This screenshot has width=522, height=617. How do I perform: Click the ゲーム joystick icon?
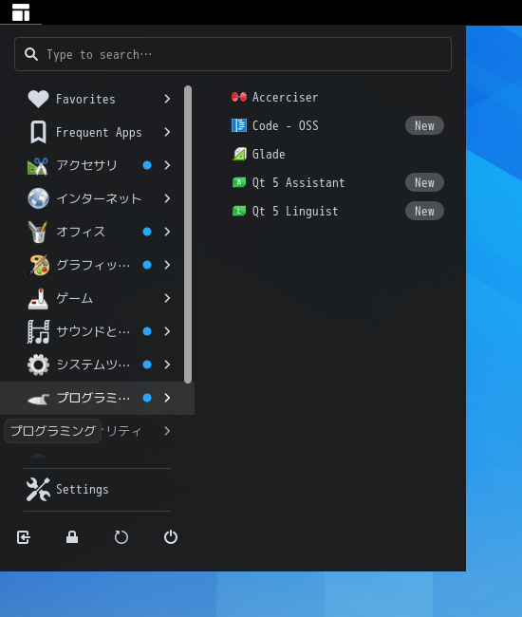pyautogui.click(x=38, y=298)
